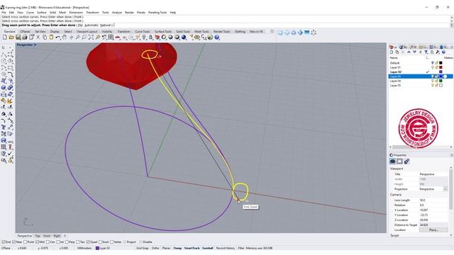This screenshot has width=454, height=255.
Task: Click the Copy icon in toolbar
Action: click(x=45, y=38)
